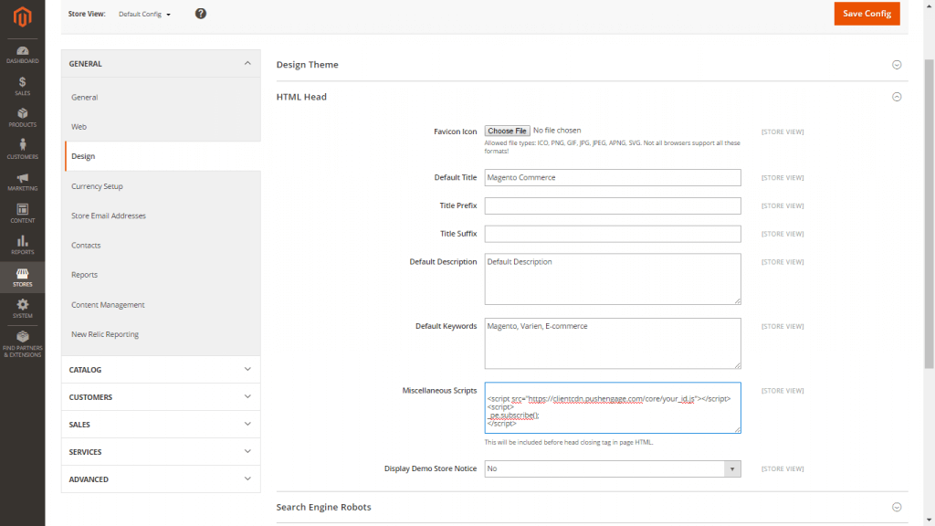935x526 pixels.
Task: Click into the Default Description textarea
Action: click(613, 279)
